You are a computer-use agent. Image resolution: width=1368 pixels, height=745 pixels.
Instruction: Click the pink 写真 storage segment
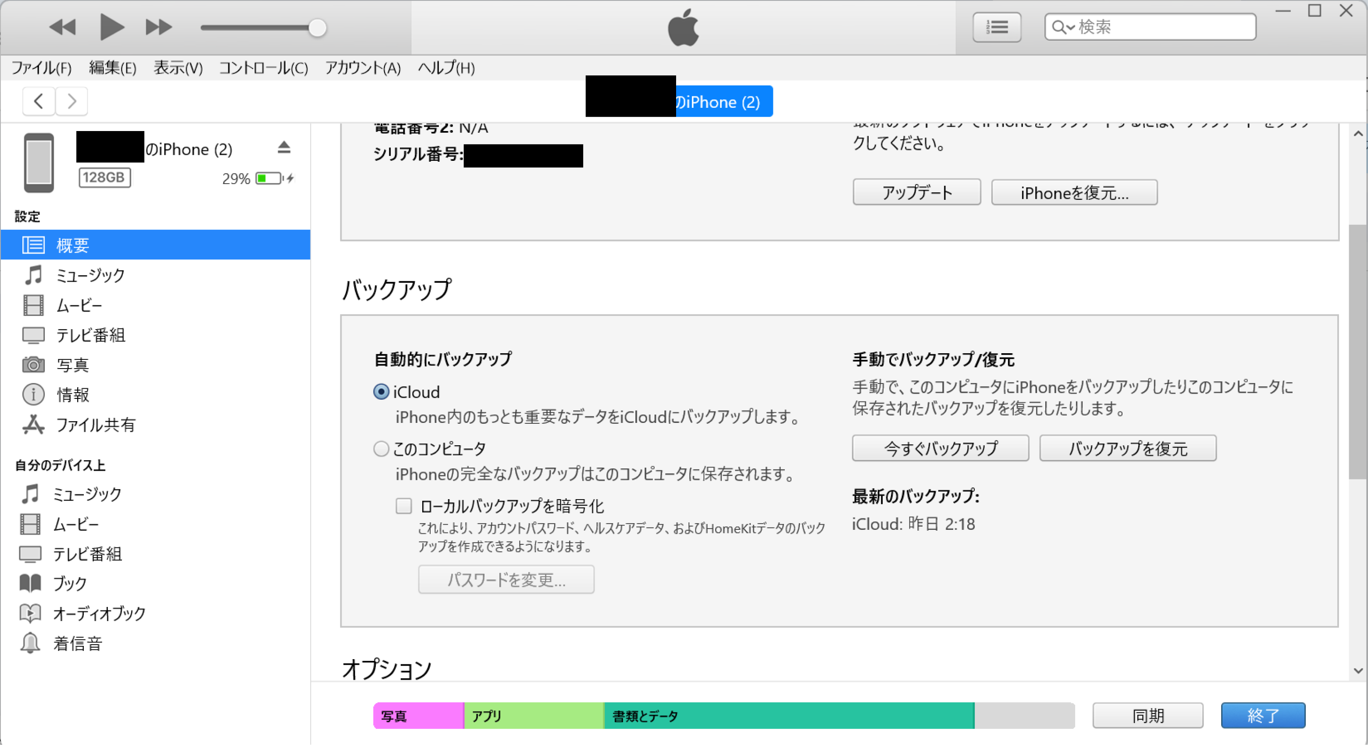click(418, 716)
